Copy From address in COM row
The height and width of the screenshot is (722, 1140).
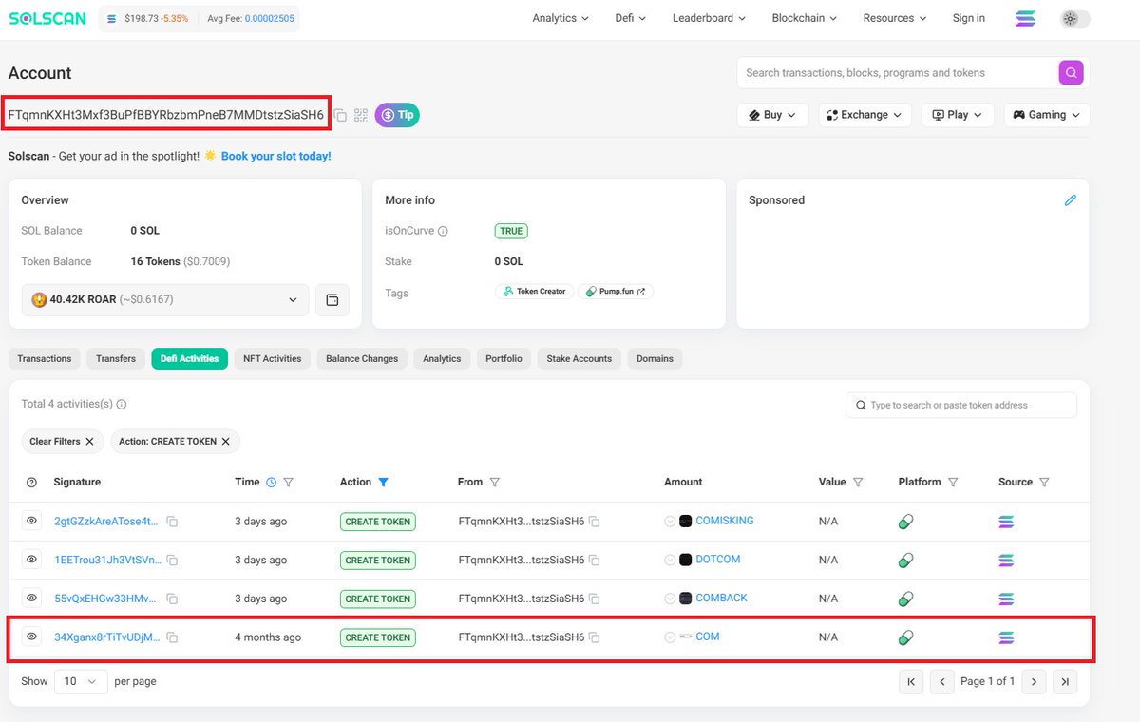tap(594, 637)
